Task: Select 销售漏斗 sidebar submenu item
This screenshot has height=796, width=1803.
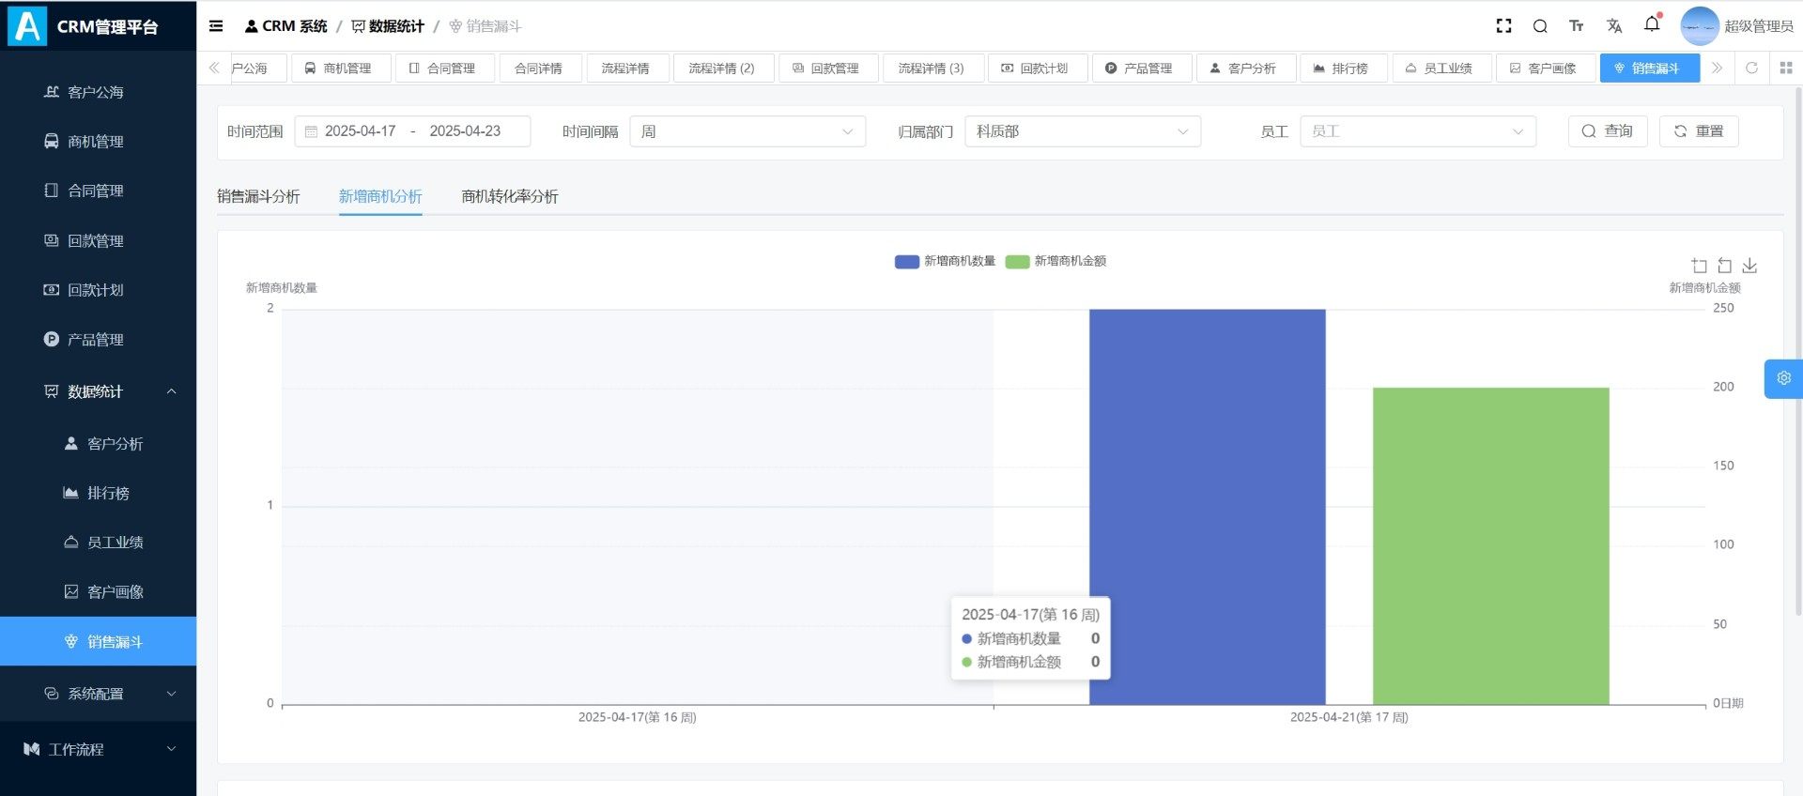Action: pos(99,641)
